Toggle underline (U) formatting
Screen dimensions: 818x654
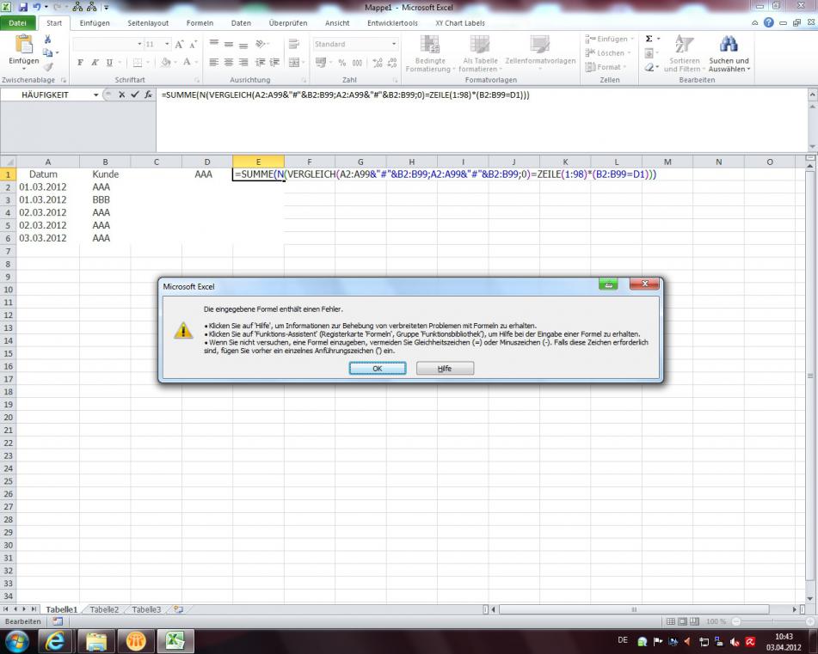(x=109, y=63)
